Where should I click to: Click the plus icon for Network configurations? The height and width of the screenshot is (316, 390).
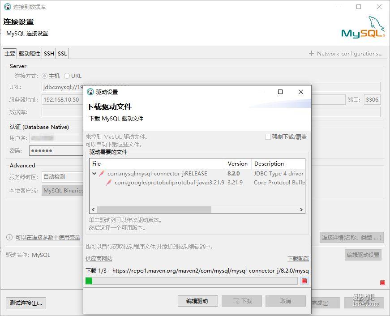[x=311, y=53]
